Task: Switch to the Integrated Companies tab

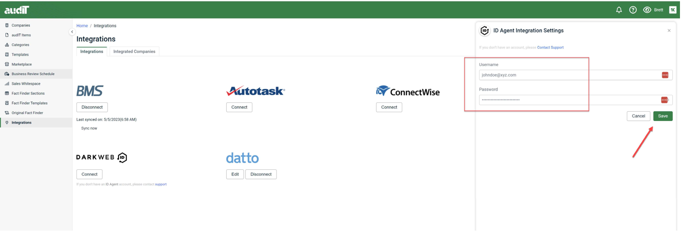Action: point(134,51)
